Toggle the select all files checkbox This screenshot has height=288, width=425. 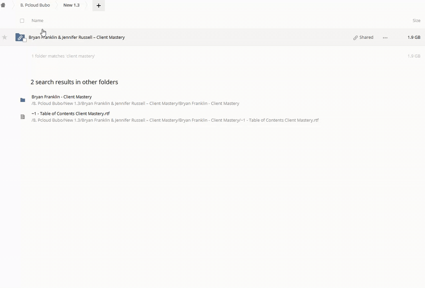pyautogui.click(x=22, y=21)
